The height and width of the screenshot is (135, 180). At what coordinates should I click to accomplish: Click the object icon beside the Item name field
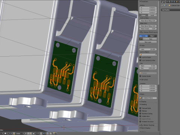point(140,98)
